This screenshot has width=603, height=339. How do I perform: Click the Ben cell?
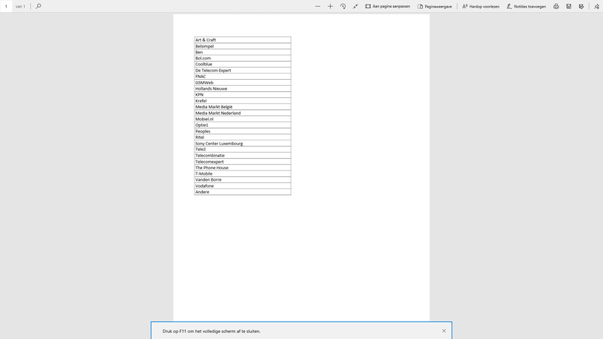242,52
